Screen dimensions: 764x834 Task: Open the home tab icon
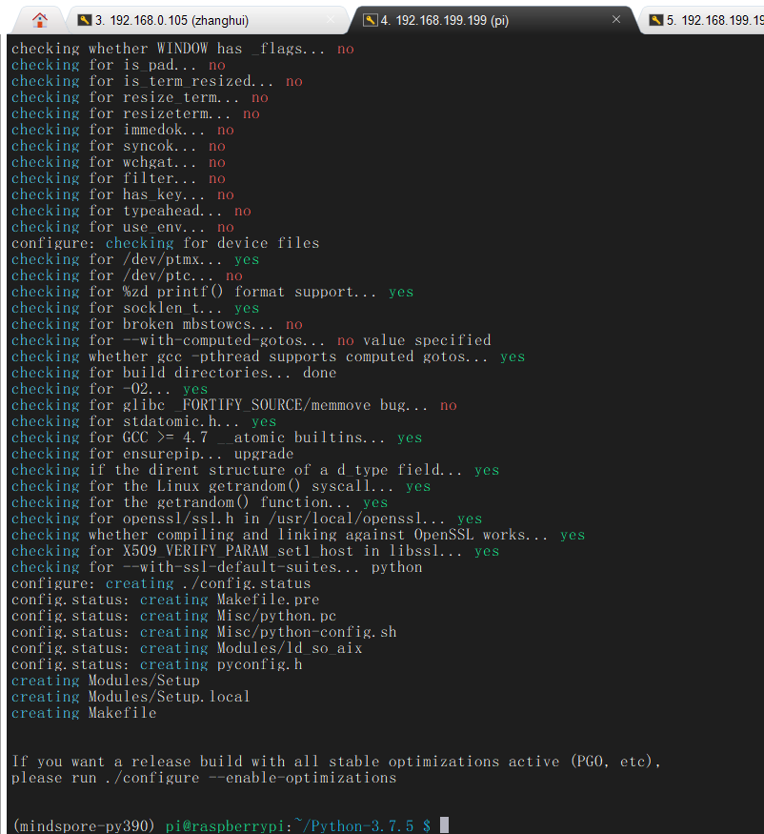[39, 20]
